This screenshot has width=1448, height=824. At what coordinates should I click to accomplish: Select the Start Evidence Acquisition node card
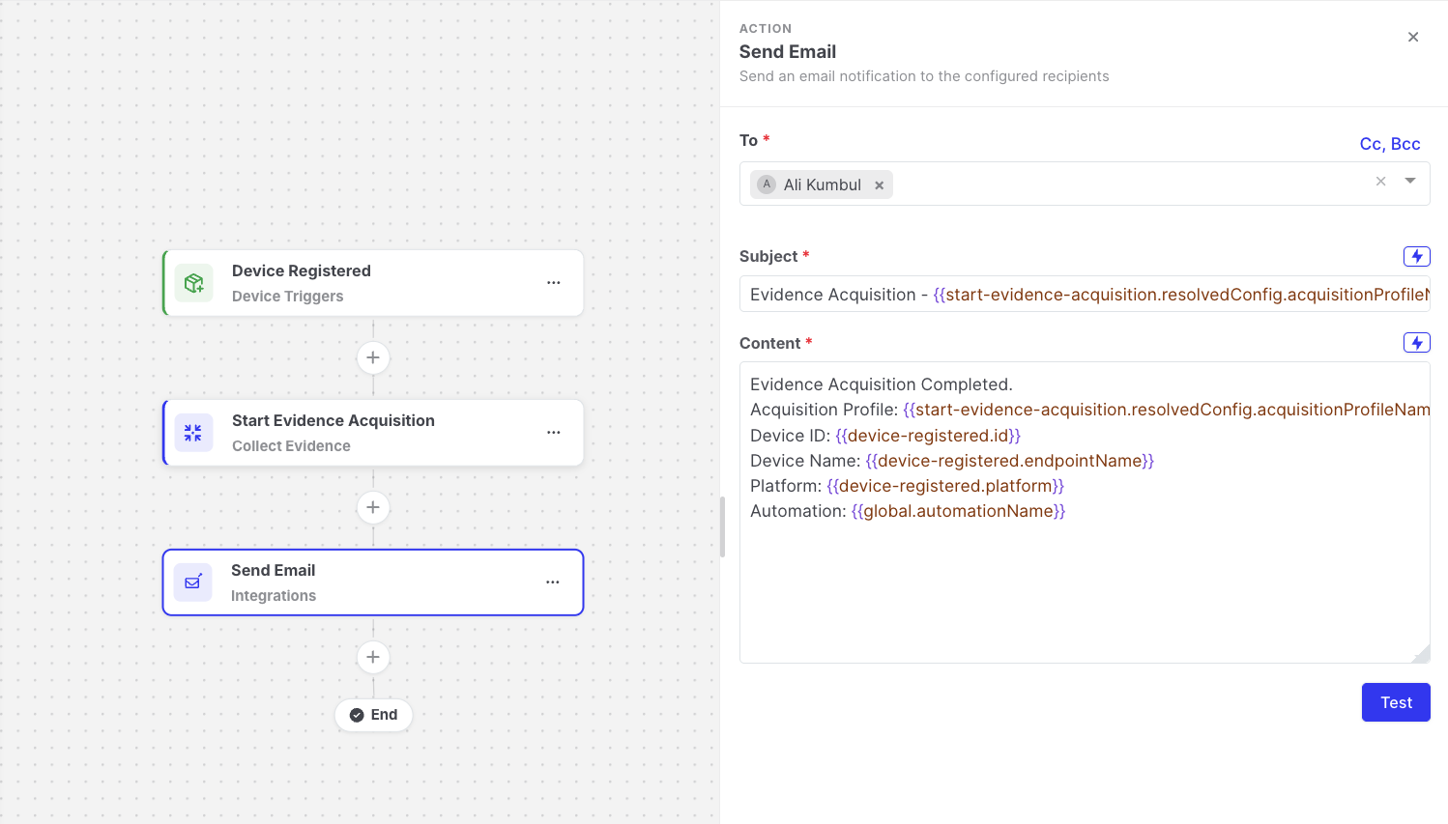[373, 433]
